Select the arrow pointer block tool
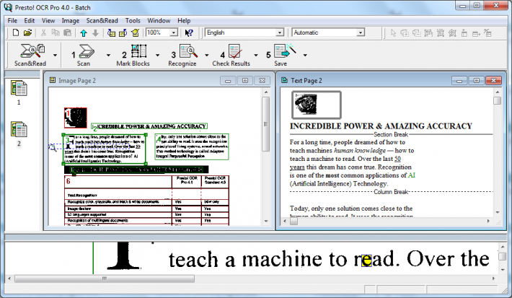Screen dimensions: 512x298 (x=393, y=33)
